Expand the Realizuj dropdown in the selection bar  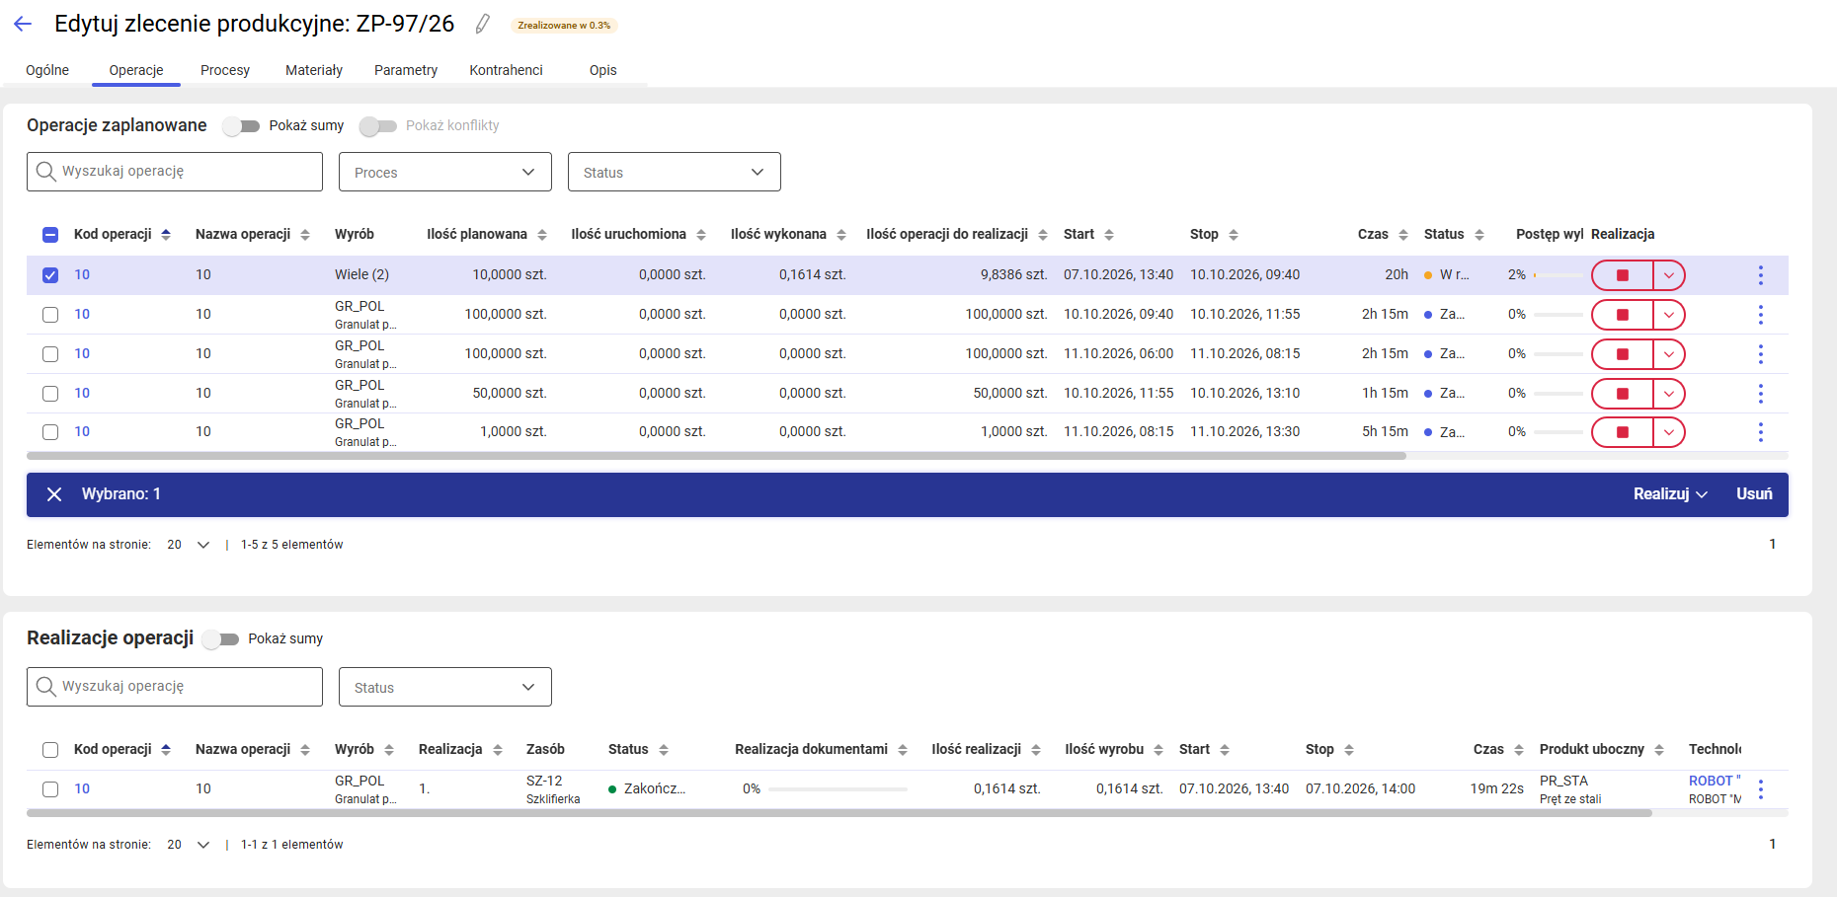[1670, 494]
